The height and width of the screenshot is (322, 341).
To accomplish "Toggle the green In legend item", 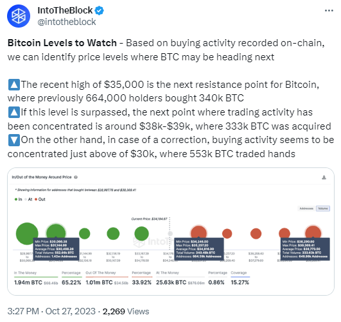I will pyautogui.click(x=18, y=199).
